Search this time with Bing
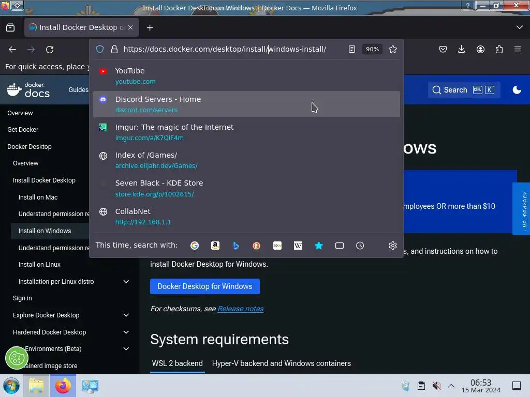The width and height of the screenshot is (530, 397). 236,246
